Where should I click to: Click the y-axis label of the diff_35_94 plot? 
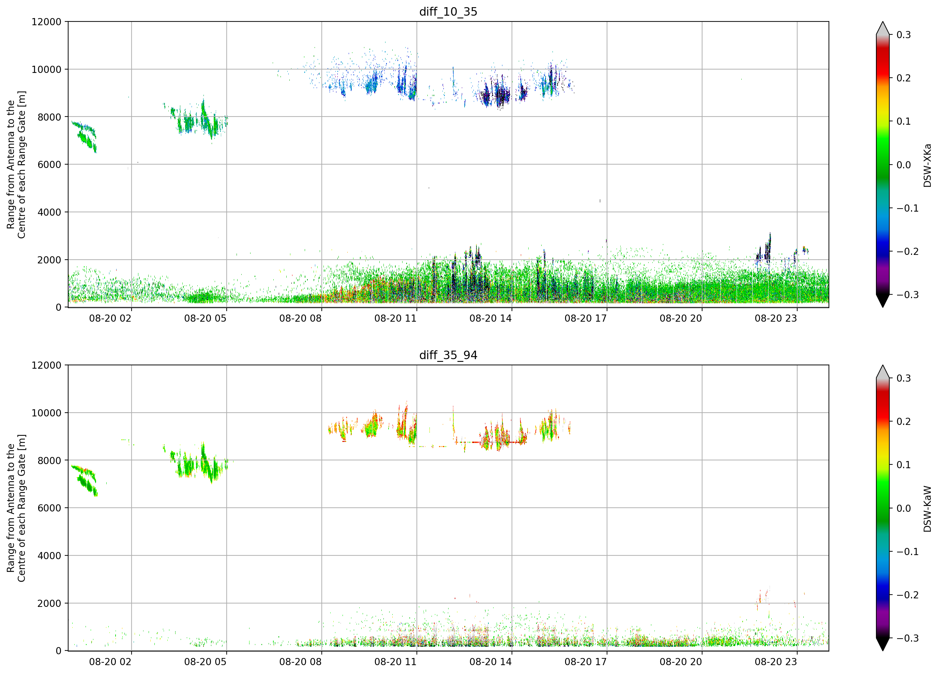[x=16, y=508]
